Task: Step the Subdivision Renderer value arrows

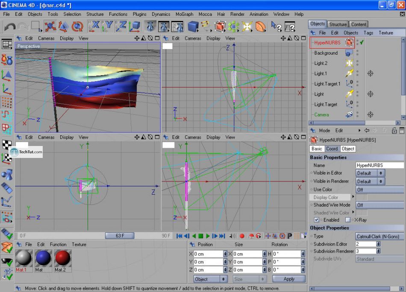Action: [378, 251]
